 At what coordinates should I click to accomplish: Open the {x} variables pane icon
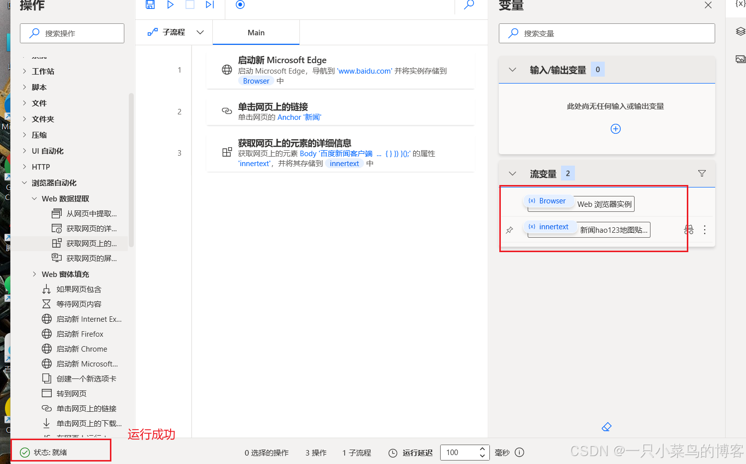(x=741, y=3)
